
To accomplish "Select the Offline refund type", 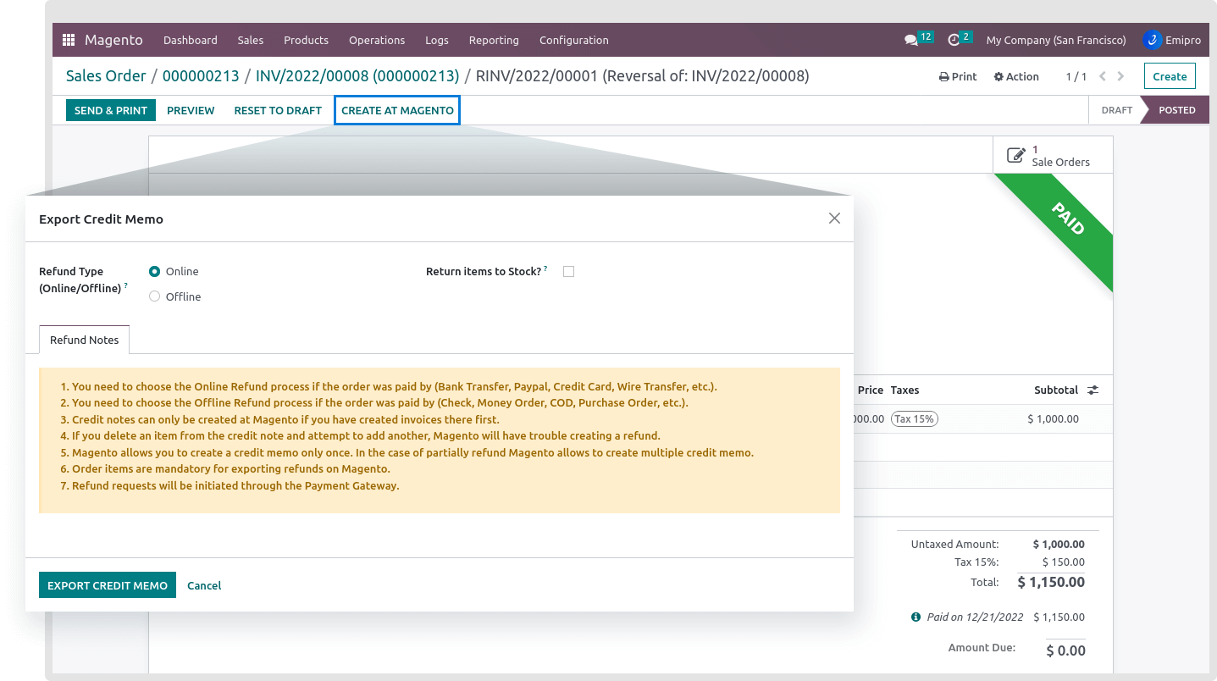I will [154, 296].
